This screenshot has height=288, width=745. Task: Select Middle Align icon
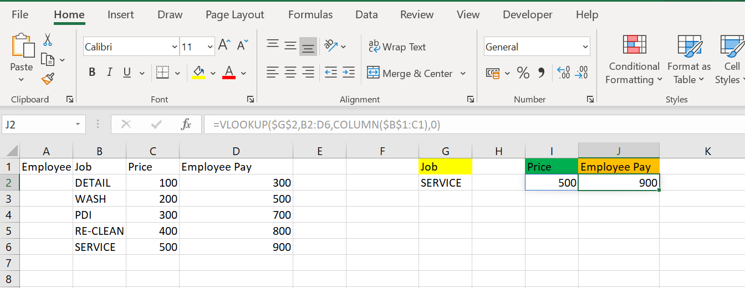(290, 46)
